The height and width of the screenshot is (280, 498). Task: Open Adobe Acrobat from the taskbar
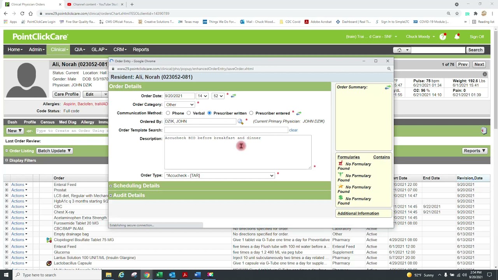pos(185,275)
